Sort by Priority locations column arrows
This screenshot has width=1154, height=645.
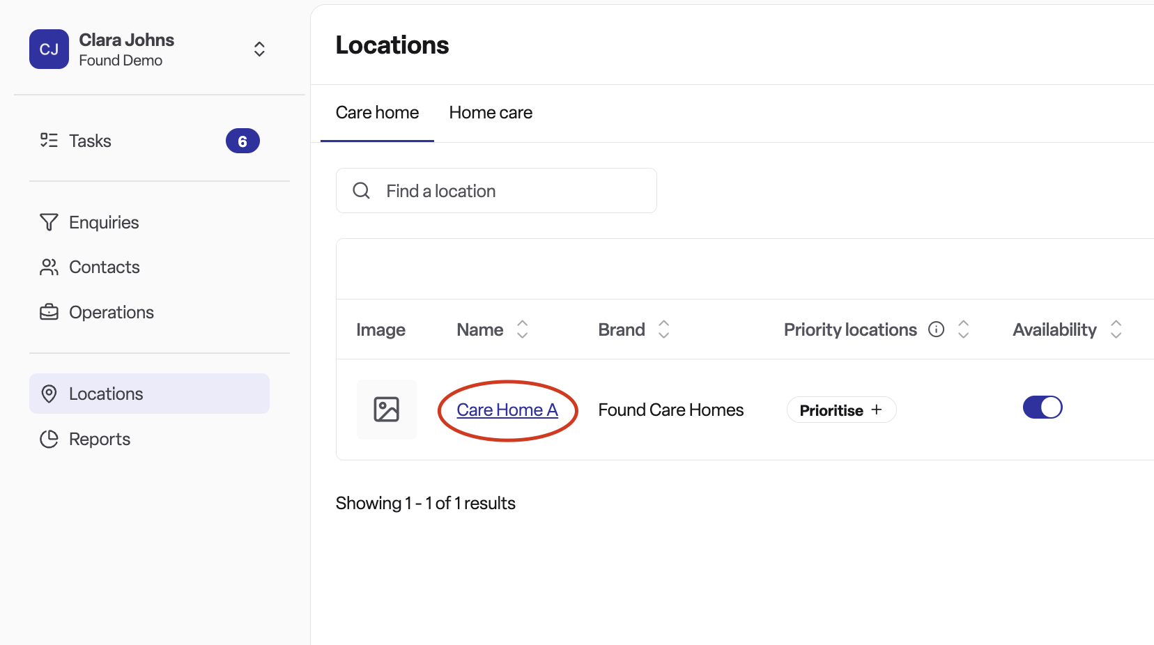point(963,329)
